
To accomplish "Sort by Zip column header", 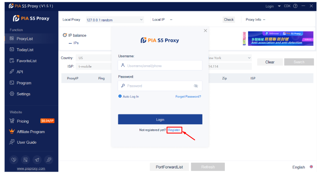I will (x=224, y=78).
